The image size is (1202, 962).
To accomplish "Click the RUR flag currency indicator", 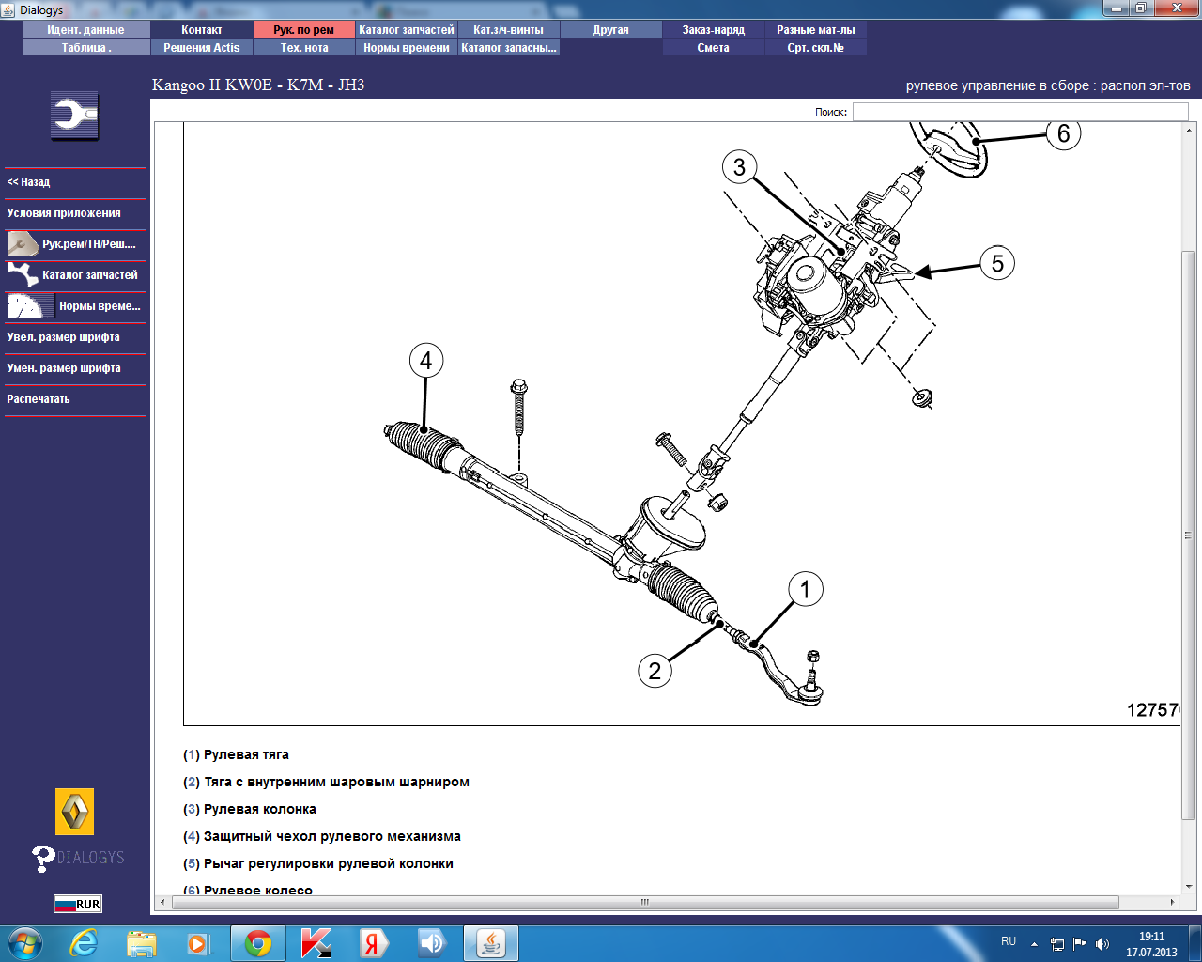I will pos(77,904).
